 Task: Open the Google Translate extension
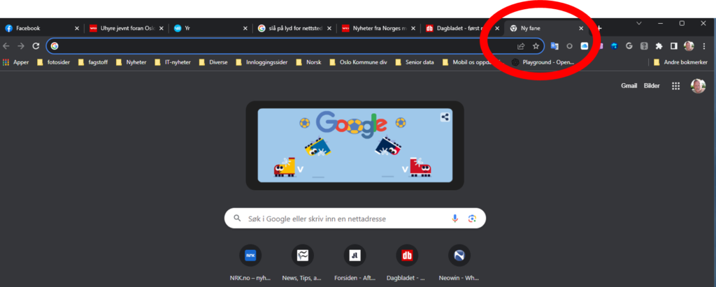[554, 46]
